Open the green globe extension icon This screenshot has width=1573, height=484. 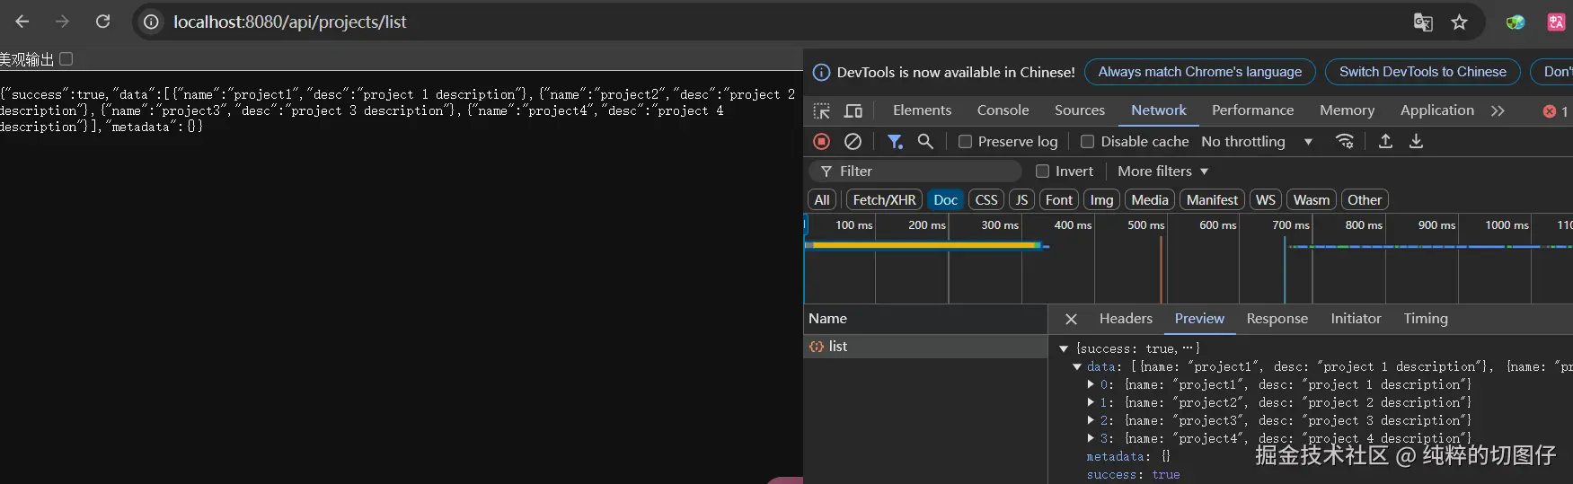pos(1516,22)
